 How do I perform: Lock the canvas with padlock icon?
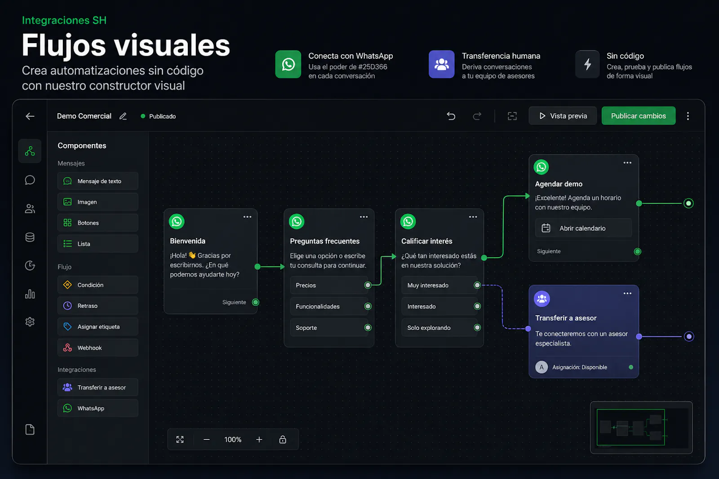(283, 439)
